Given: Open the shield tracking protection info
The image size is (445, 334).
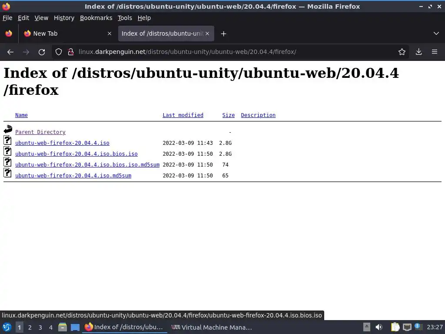Looking at the screenshot, I should tap(59, 52).
